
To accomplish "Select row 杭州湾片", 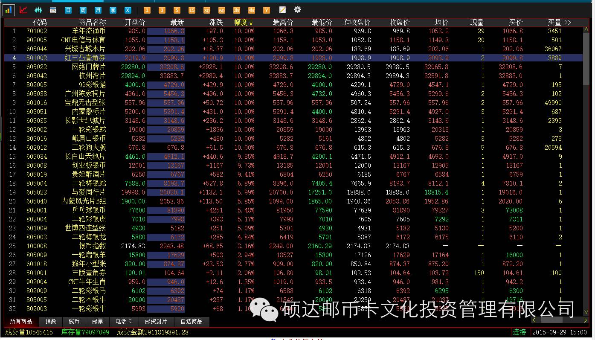I will click(293, 76).
